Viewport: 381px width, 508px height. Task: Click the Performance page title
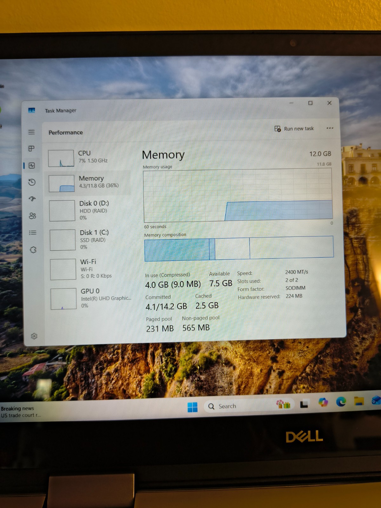[x=66, y=132]
